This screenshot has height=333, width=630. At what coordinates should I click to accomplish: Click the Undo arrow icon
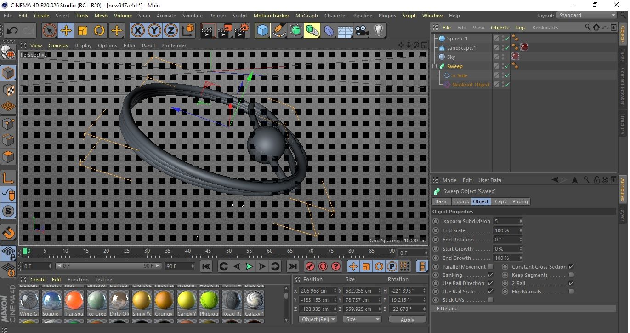pyautogui.click(x=12, y=31)
